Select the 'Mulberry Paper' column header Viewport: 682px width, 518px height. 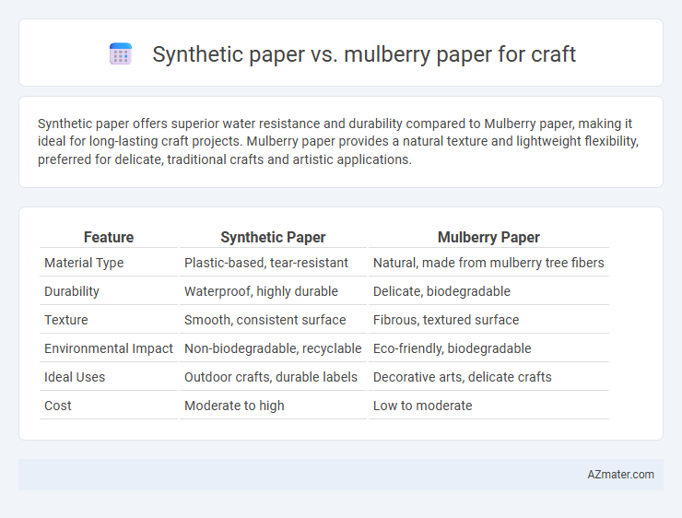pos(488,237)
